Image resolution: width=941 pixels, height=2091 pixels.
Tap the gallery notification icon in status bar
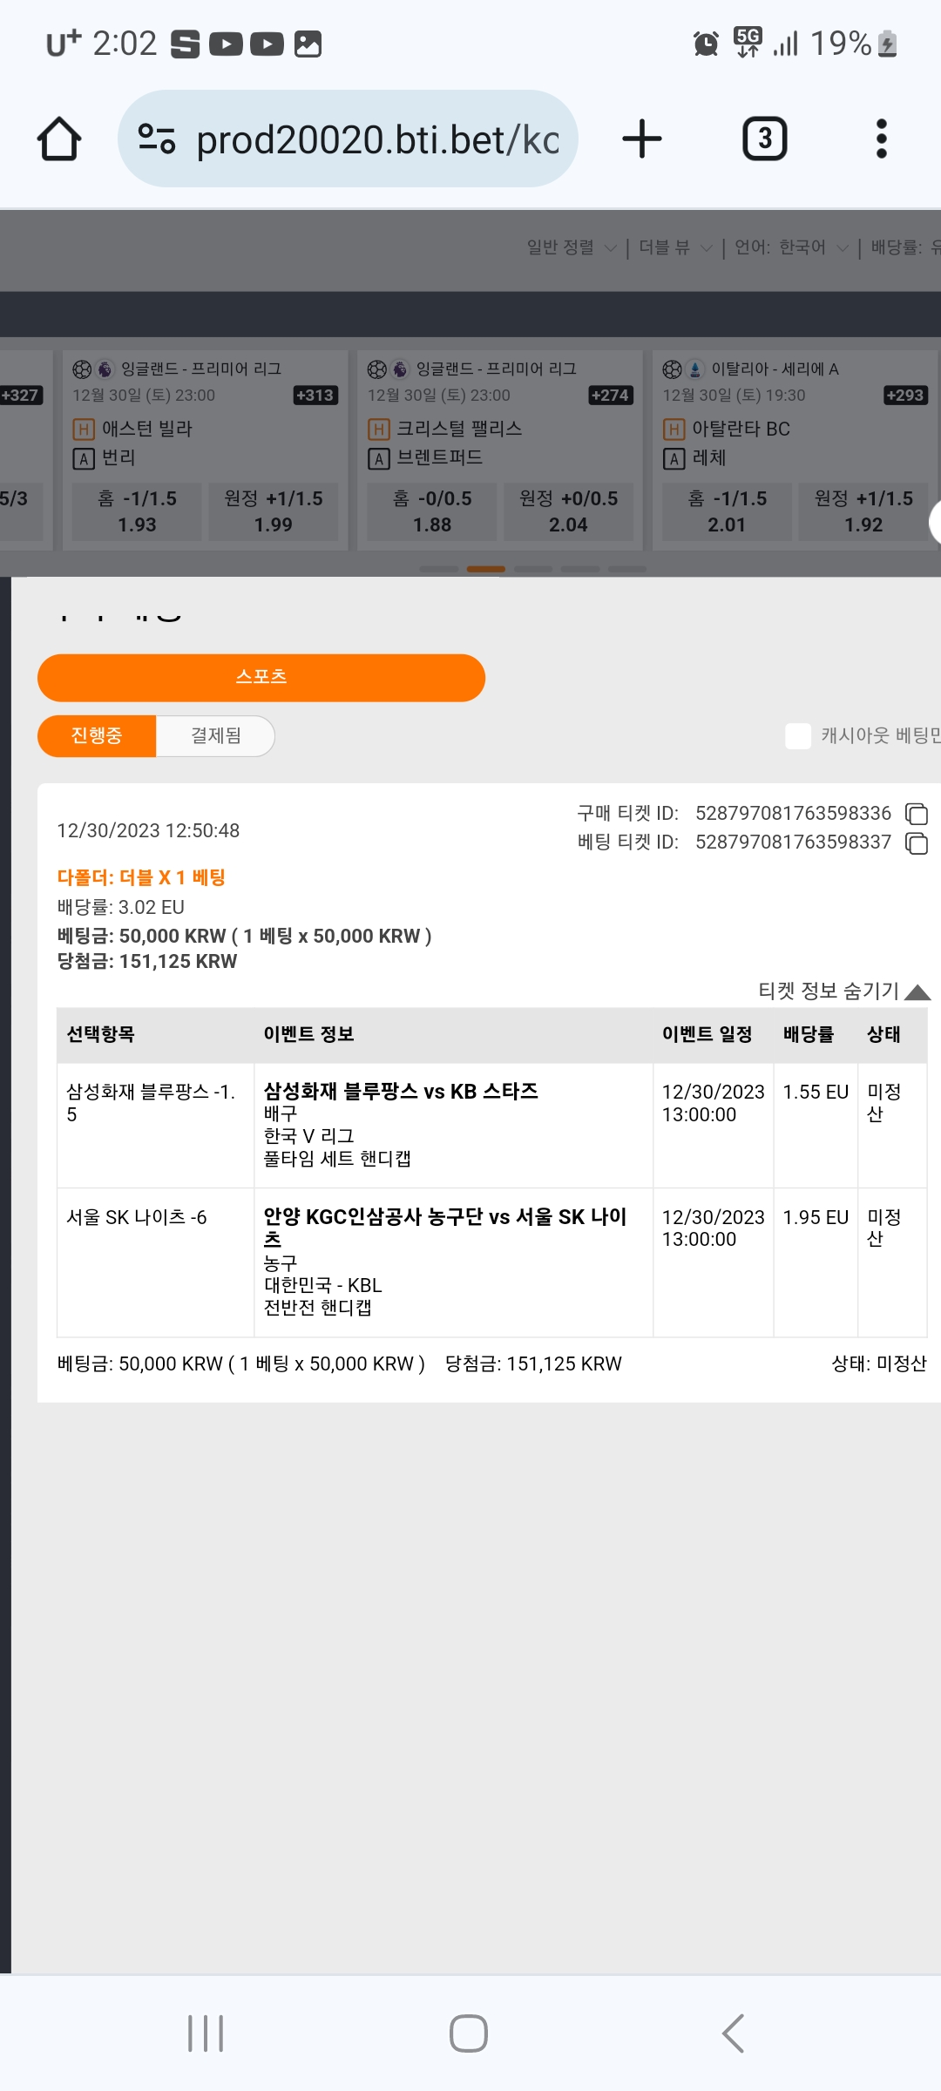(308, 44)
